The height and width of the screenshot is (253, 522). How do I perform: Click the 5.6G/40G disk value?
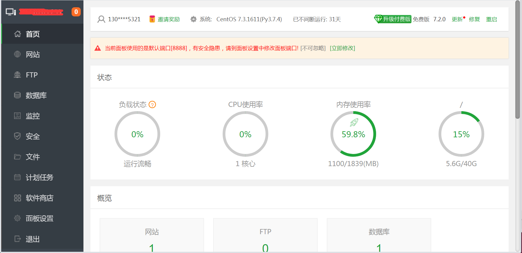(461, 164)
